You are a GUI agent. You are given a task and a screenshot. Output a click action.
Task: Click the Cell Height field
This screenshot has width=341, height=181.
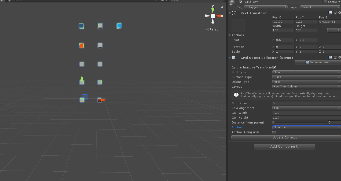tap(306, 118)
